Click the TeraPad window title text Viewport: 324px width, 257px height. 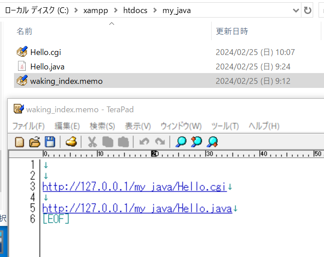pos(80,110)
